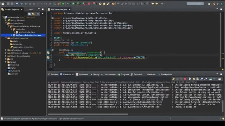Click the Tip of the Day lightbulb in status bar
Image resolution: width=225 pixels, height=126 pixels.
[223, 119]
